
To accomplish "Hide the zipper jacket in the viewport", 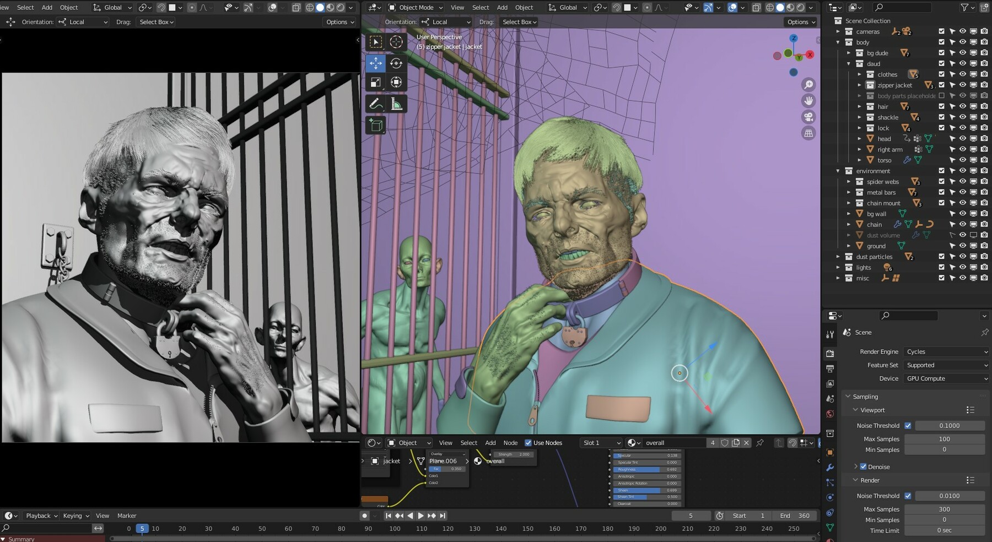I will (963, 85).
